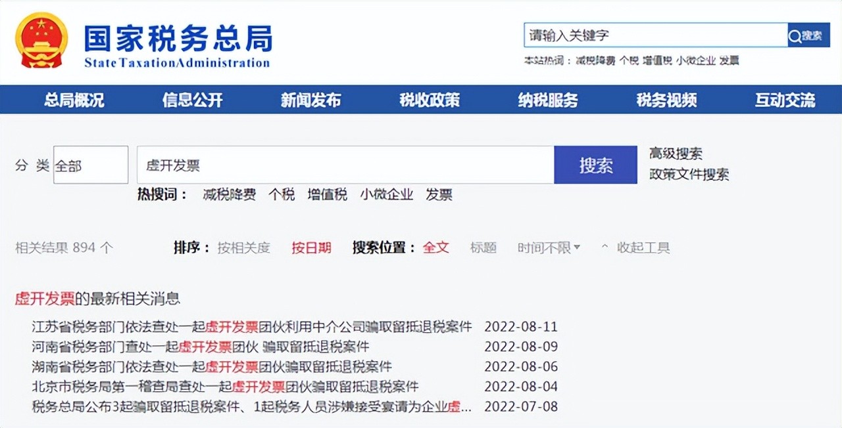Screen dimensions: 842x428
Task: Click the magnifier search button at top right
Action: pyautogui.click(x=808, y=35)
